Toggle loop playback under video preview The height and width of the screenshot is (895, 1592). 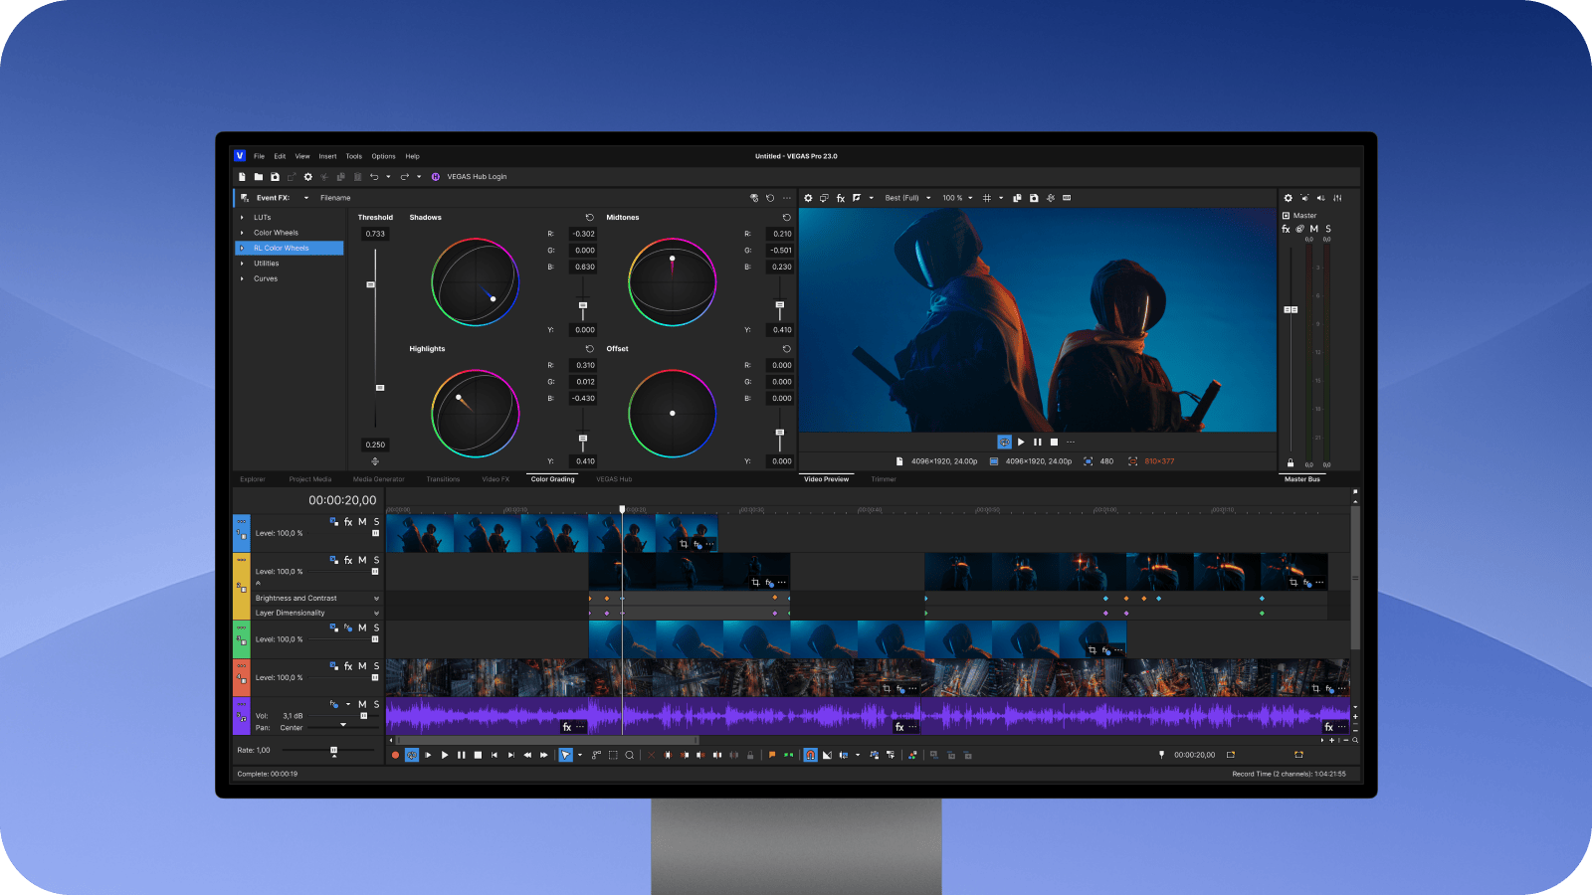(1005, 442)
